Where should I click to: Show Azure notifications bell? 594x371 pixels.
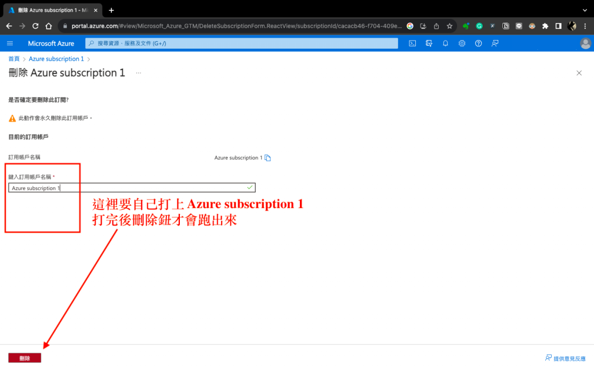[x=445, y=43]
